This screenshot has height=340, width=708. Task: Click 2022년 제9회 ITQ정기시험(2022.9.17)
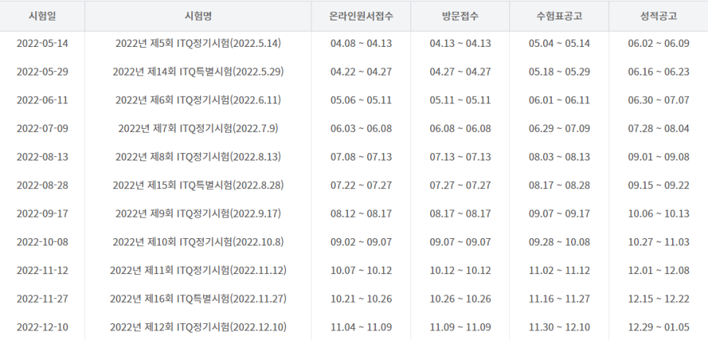[198, 213]
